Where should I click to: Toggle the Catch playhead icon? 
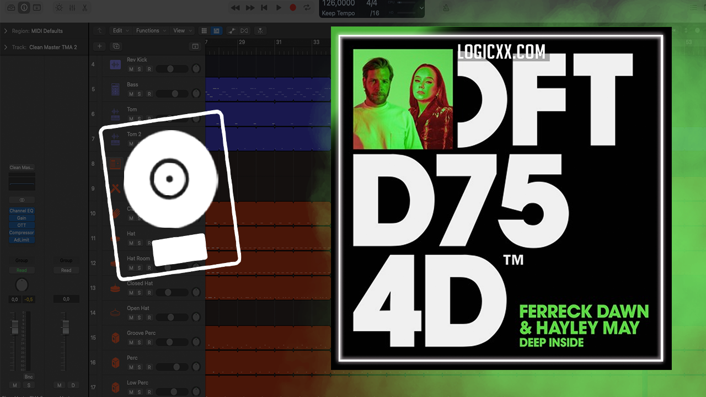click(x=260, y=31)
